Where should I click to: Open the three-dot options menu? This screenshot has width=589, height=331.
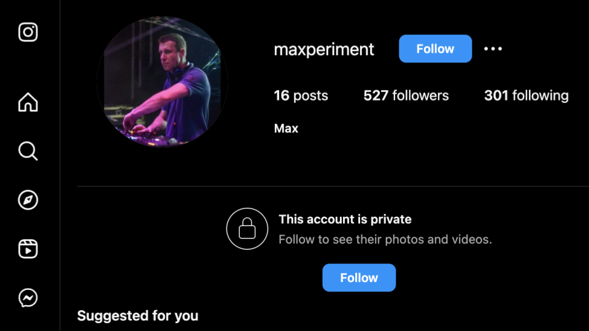493,49
